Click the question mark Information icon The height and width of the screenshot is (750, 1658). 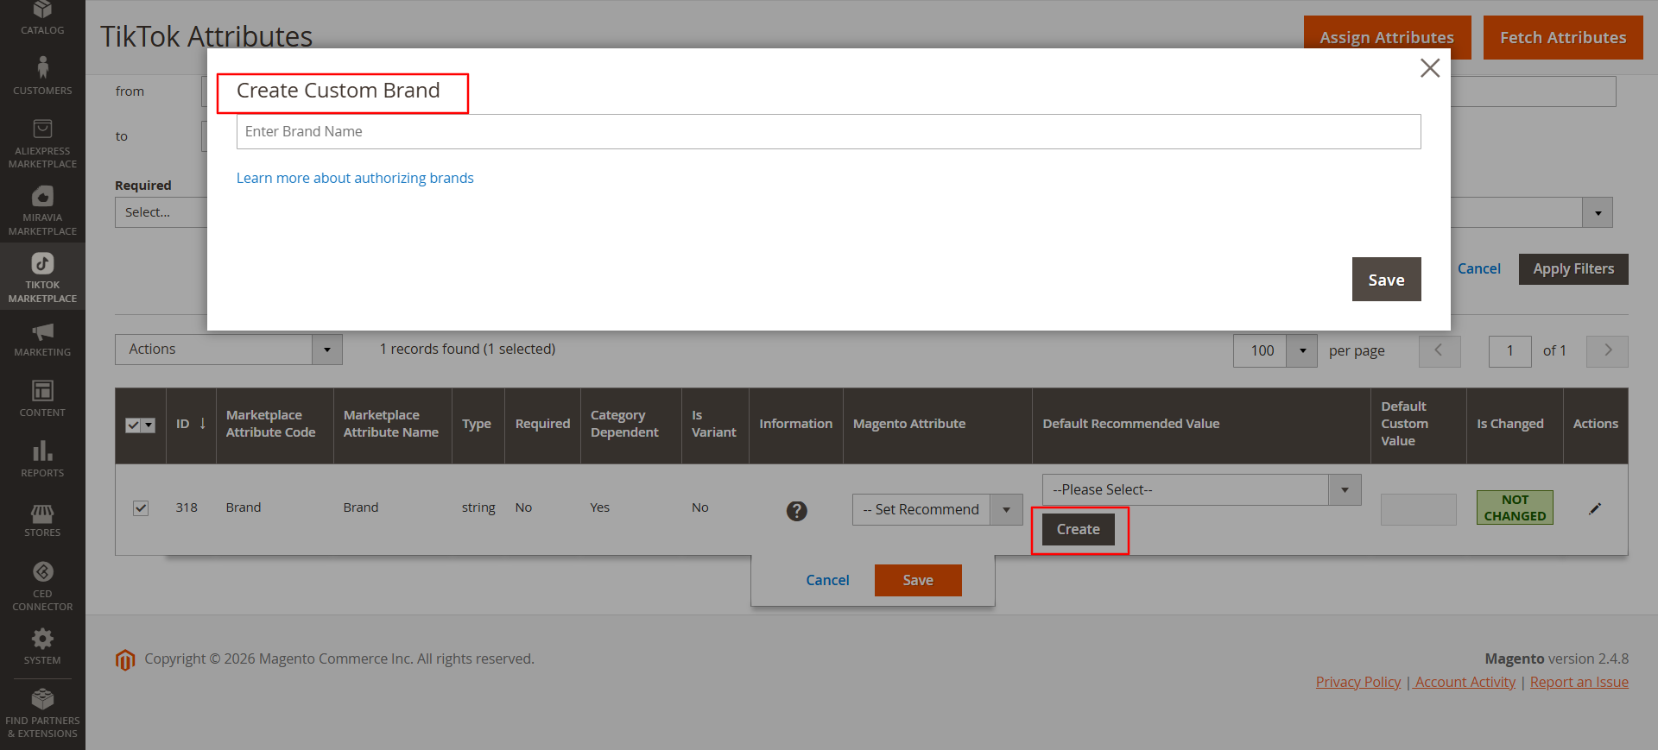(796, 511)
